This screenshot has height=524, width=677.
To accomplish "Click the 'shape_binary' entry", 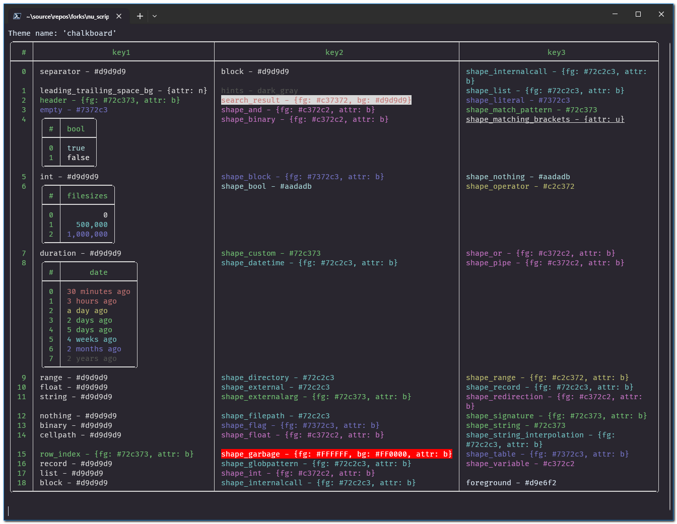I will pyautogui.click(x=305, y=119).
